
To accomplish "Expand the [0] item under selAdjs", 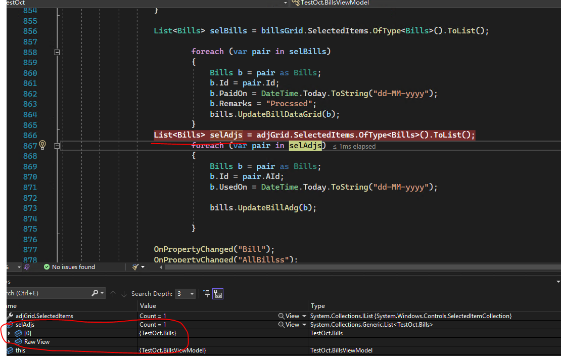I will point(9,333).
